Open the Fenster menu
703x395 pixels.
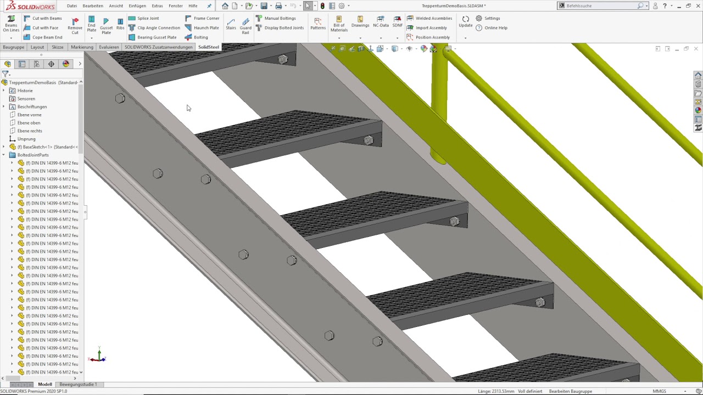click(176, 5)
